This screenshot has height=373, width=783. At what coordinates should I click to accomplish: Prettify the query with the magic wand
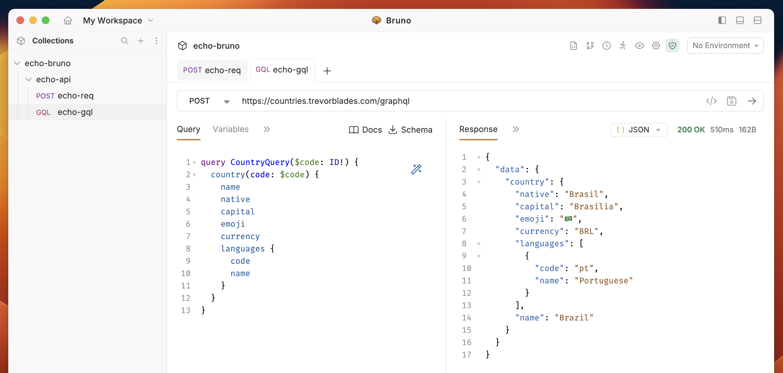(416, 169)
